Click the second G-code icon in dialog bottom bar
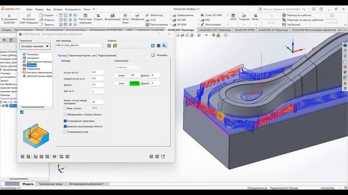The height and width of the screenshot is (195, 348). point(67,157)
